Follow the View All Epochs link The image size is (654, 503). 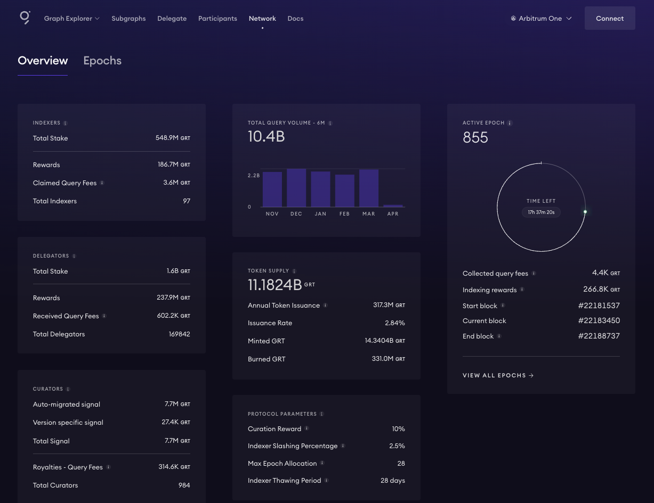pos(498,375)
